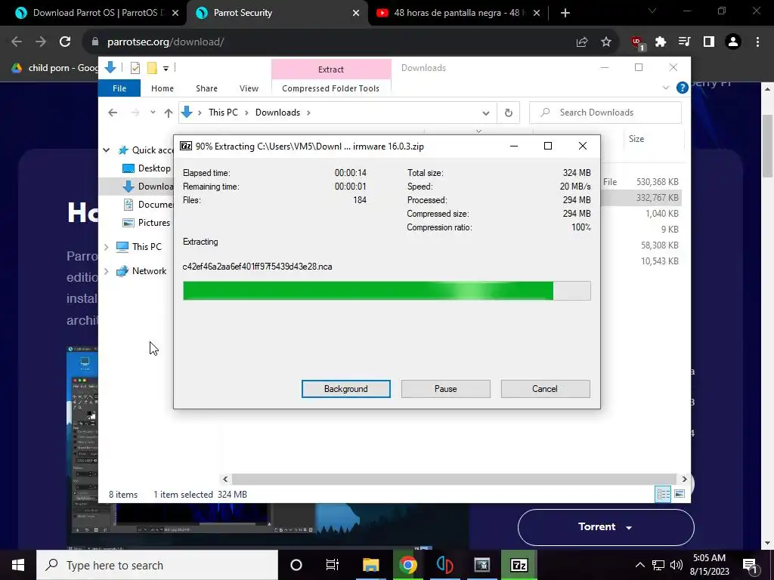
Task: Click the 7-Zip taskbar icon
Action: pos(519,565)
